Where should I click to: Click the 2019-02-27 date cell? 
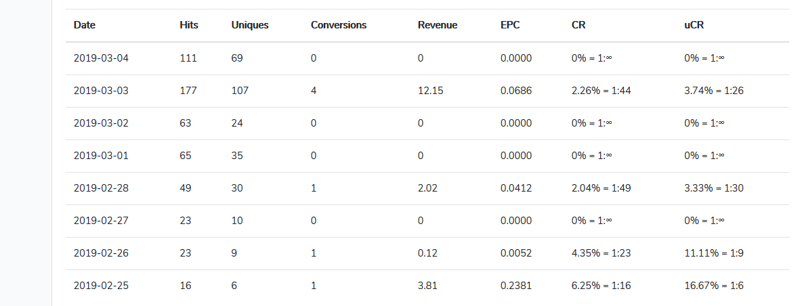tap(102, 221)
